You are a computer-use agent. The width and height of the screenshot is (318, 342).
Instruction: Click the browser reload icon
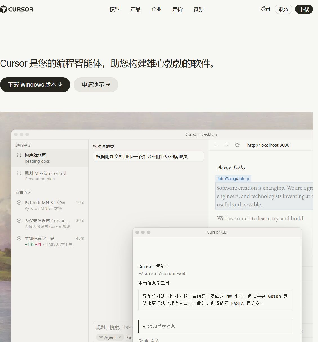237,145
